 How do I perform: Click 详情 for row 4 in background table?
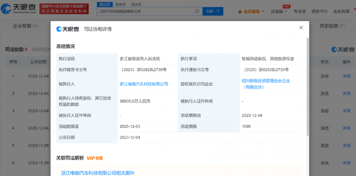(x=346, y=128)
